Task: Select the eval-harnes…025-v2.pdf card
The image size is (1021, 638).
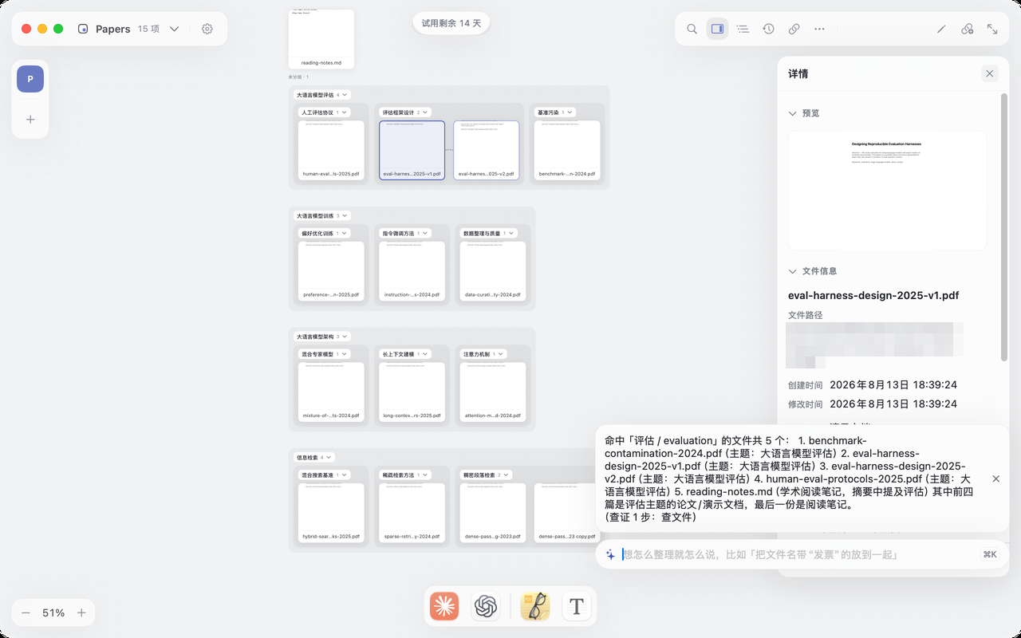Action: click(x=487, y=150)
